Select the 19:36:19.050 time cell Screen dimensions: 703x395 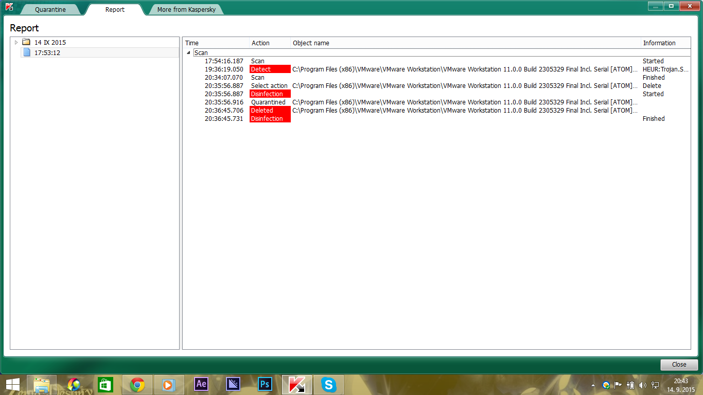coord(224,69)
